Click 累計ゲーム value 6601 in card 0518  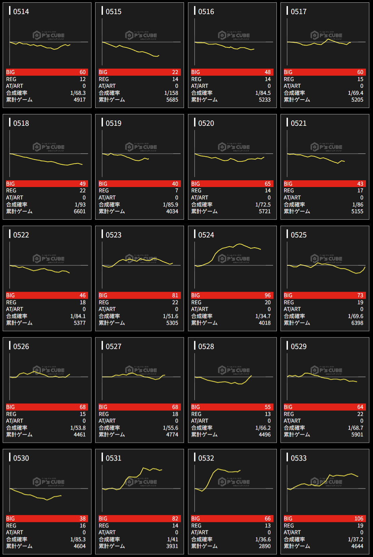[79, 211]
